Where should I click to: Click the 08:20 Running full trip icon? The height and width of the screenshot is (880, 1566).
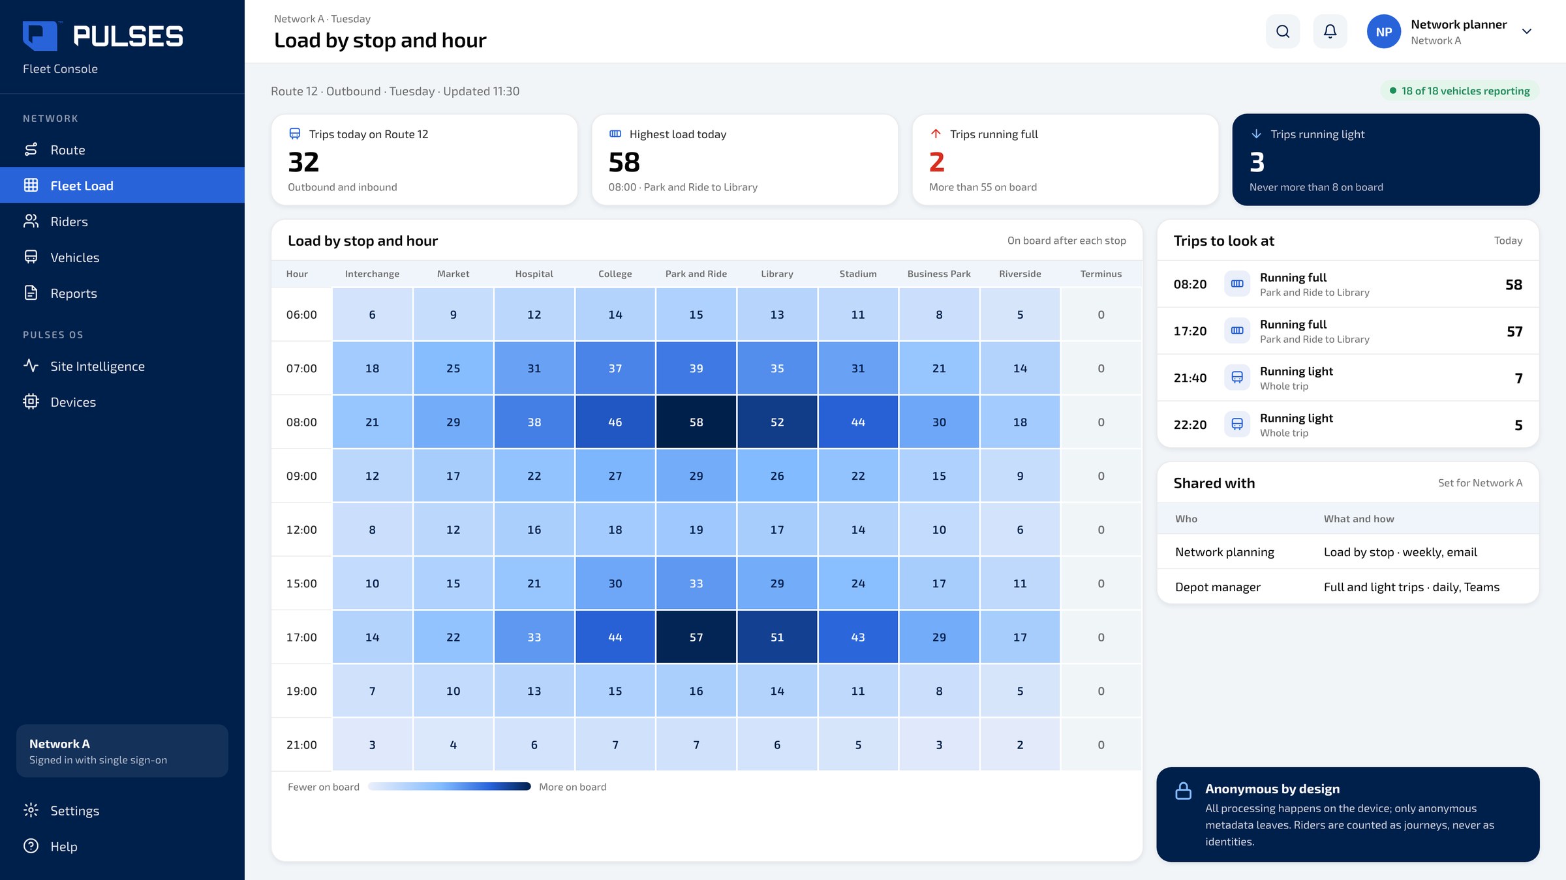click(1237, 284)
